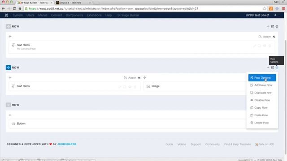Screen dimensions: 287x161
Task: Open the first row's column layout icon
Action: point(273,26)
